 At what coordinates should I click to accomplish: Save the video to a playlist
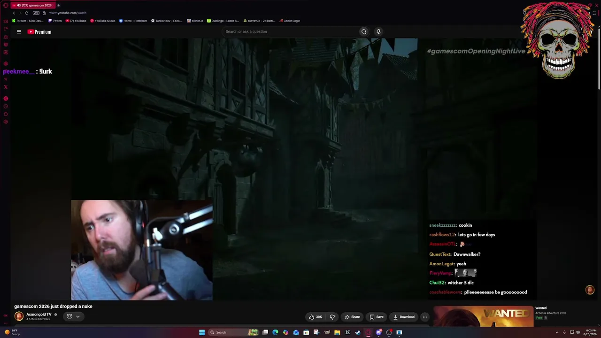pos(377,317)
